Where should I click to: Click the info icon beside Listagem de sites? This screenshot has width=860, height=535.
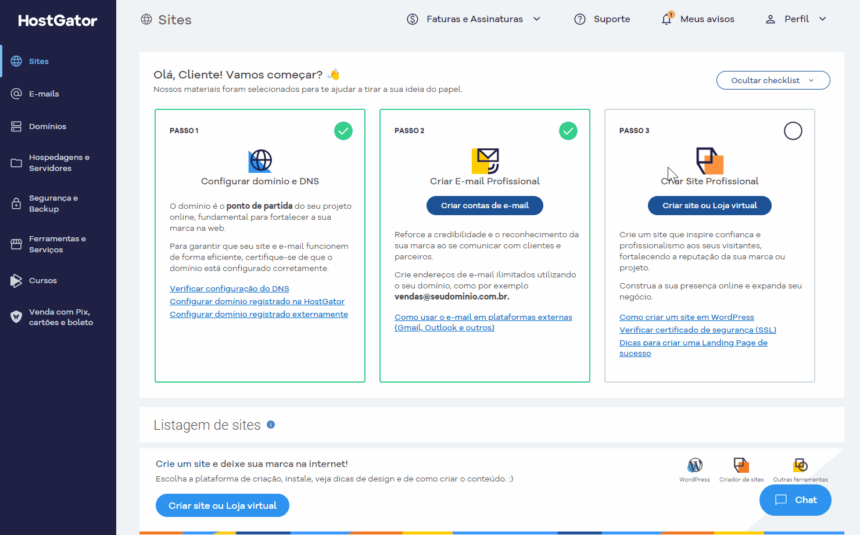pos(271,425)
